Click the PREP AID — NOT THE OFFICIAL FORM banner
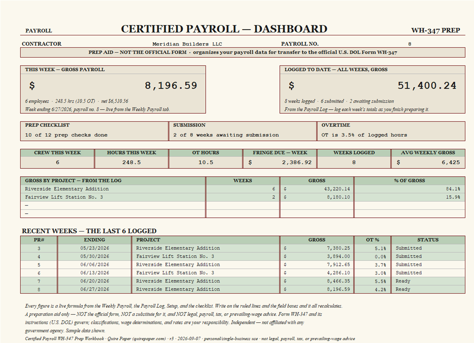Image resolution: width=474 pixels, height=343 pixels. [x=242, y=52]
